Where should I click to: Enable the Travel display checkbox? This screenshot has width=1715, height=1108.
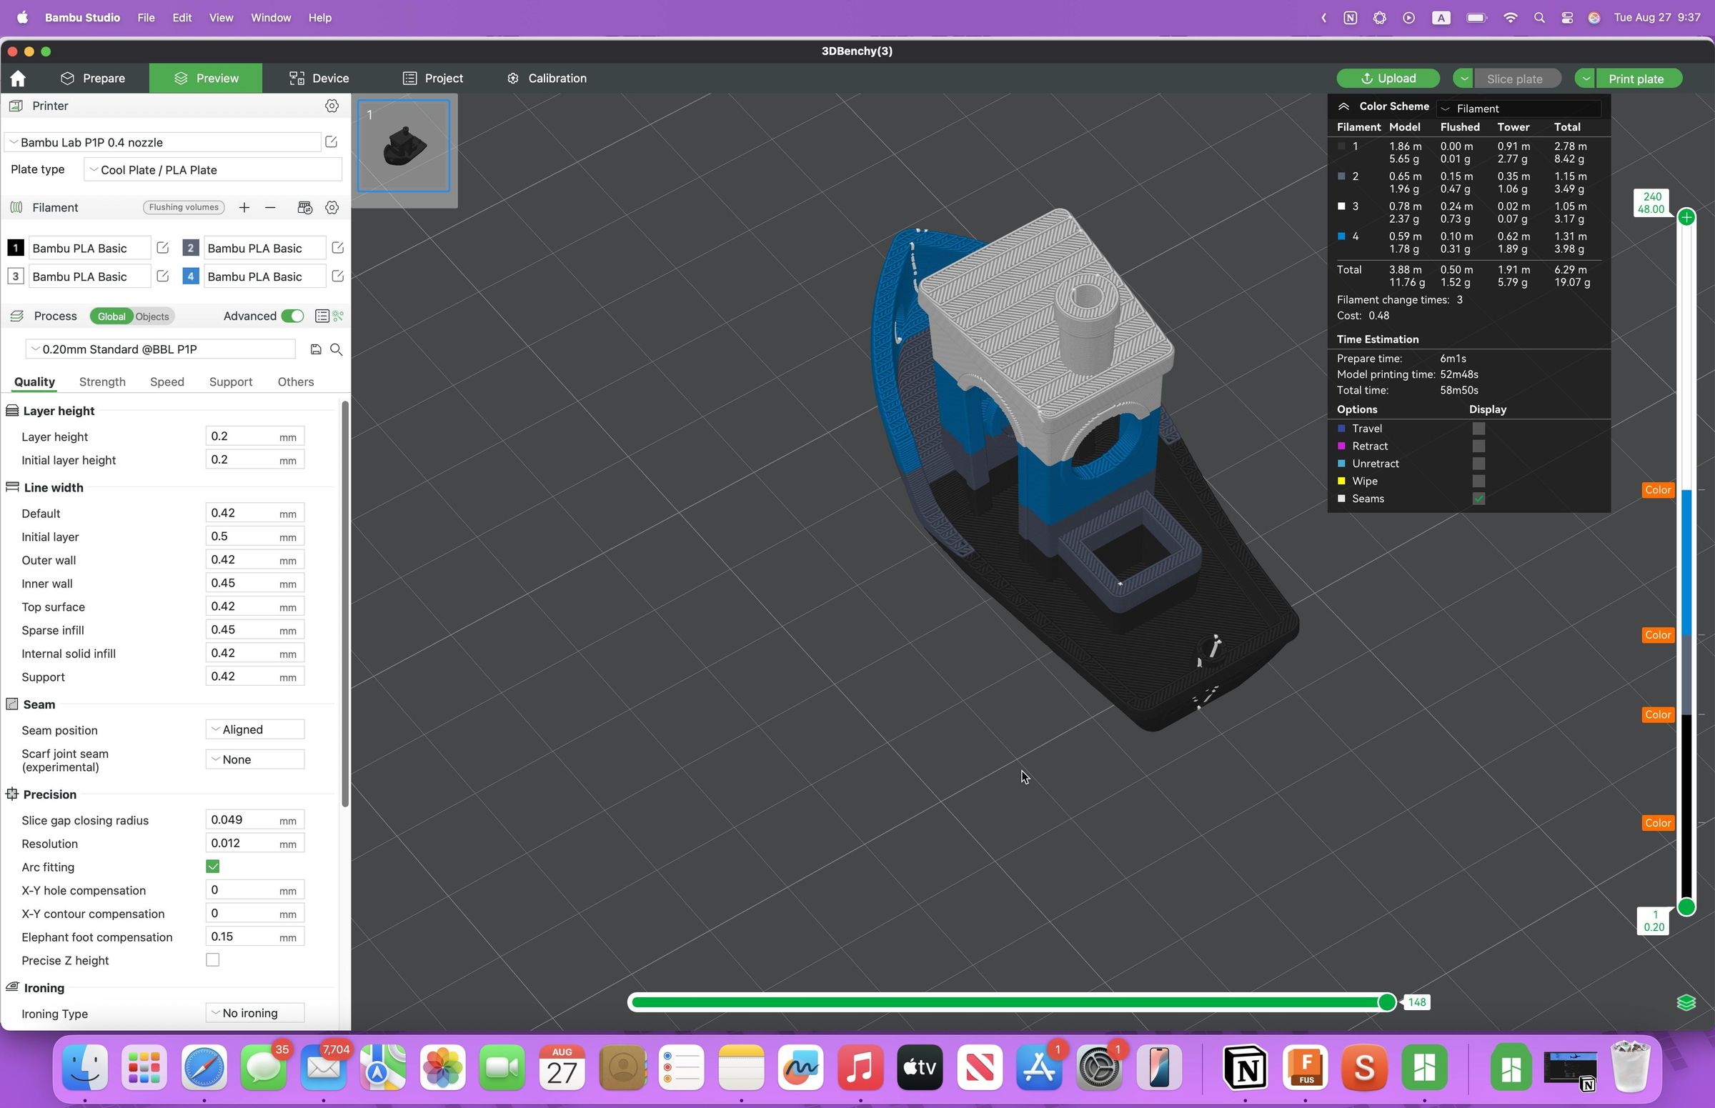tap(1479, 428)
